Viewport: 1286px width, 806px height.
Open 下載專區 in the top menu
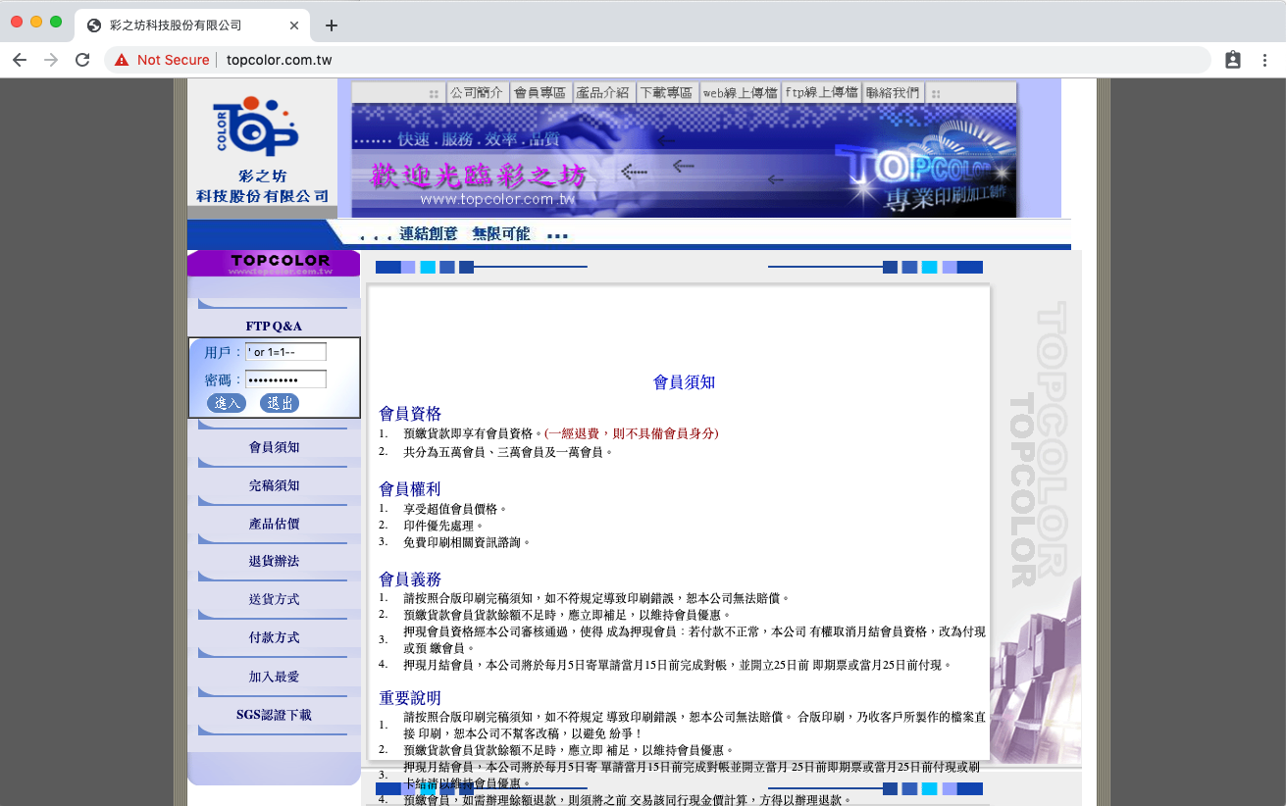[x=666, y=93]
